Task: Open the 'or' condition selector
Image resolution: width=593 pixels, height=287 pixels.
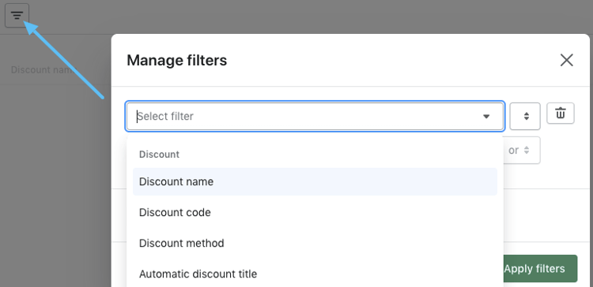Action: point(522,150)
